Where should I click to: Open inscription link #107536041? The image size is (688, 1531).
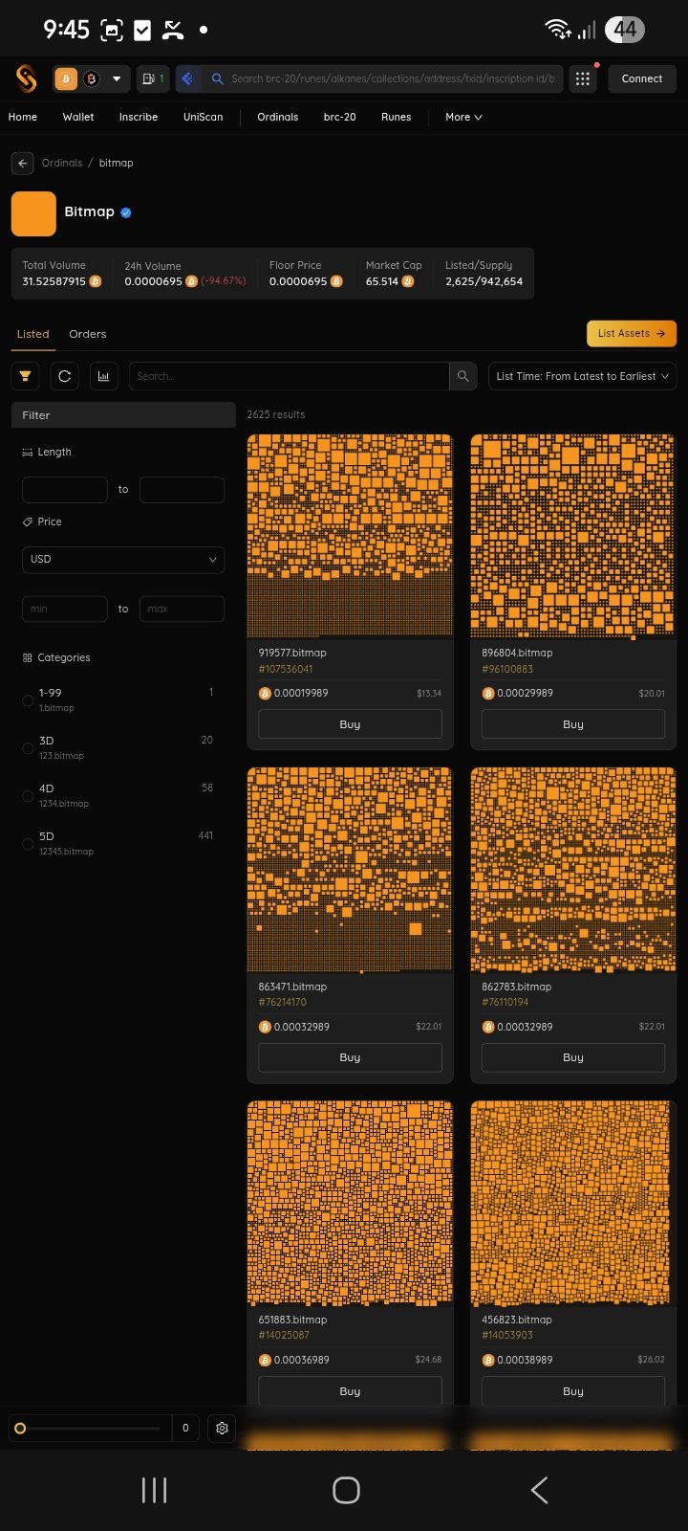tap(286, 669)
